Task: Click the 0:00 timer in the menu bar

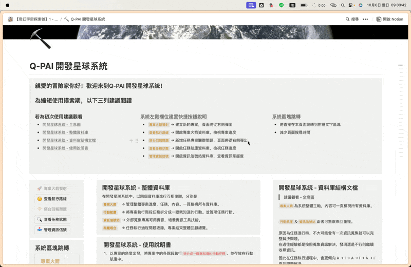Action: pyautogui.click(x=322, y=5)
